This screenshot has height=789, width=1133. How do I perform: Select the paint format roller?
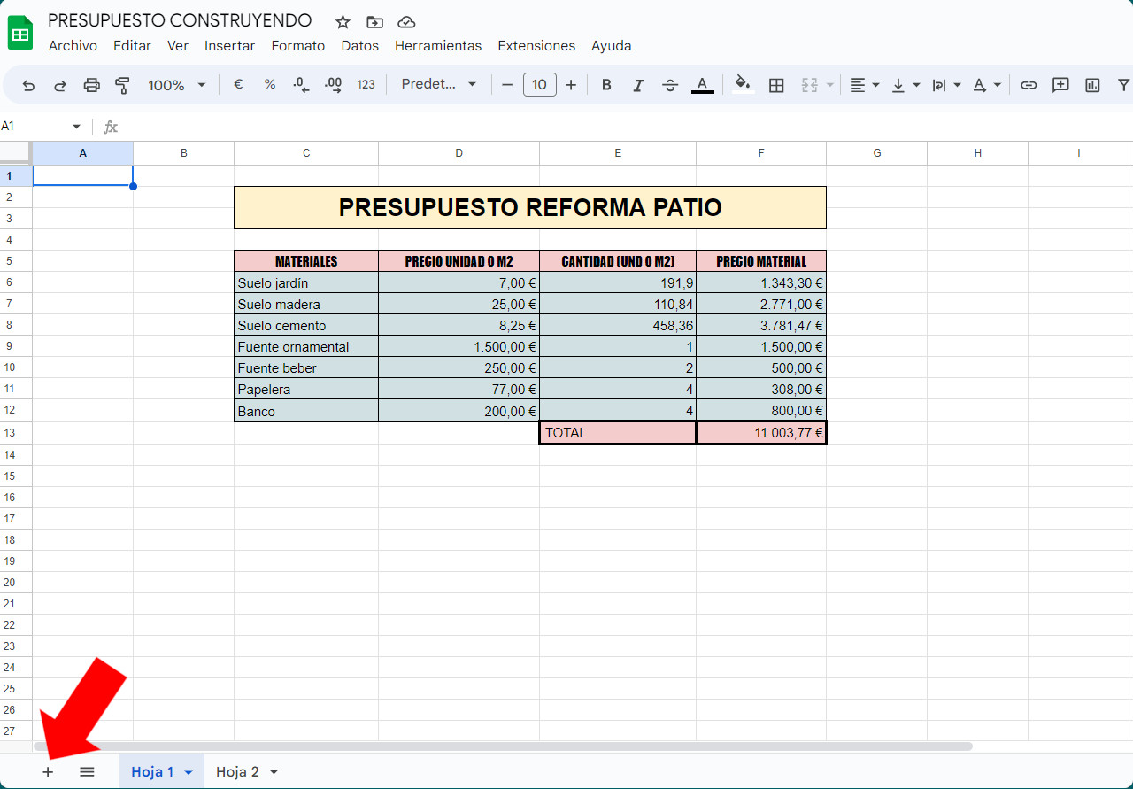point(122,85)
